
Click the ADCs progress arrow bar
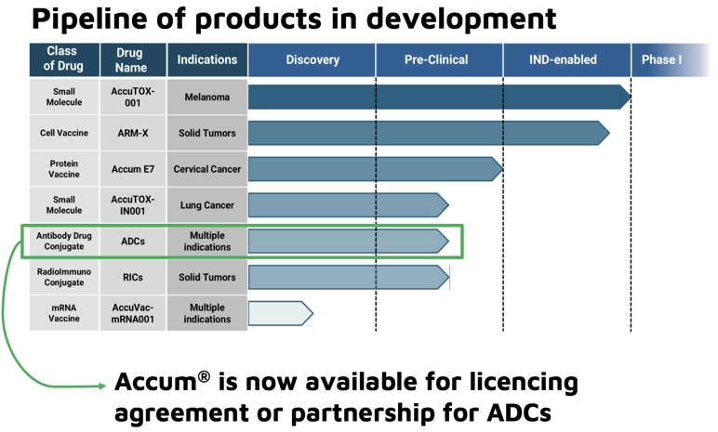click(x=349, y=242)
